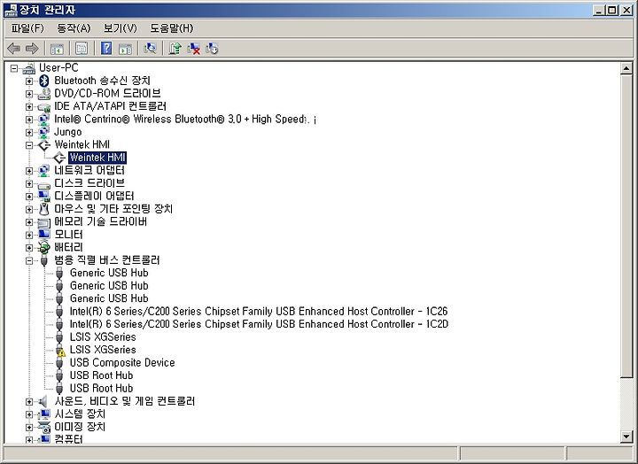Viewport: 638px width, 464px height.
Task: Click the Forward arrow toolbar icon
Action: click(32, 49)
